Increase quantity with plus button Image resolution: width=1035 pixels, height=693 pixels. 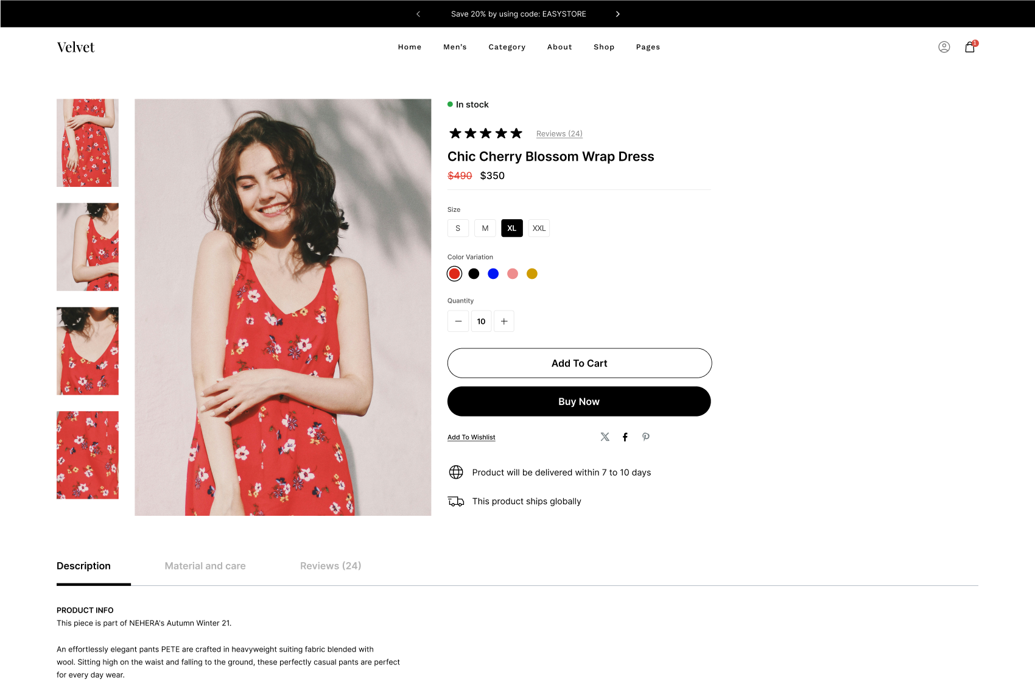point(504,322)
